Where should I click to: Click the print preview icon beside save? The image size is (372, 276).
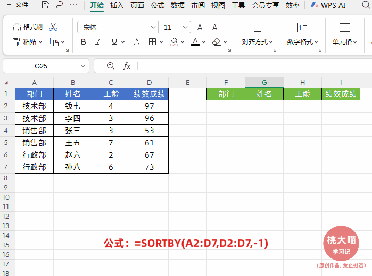click(x=60, y=5)
